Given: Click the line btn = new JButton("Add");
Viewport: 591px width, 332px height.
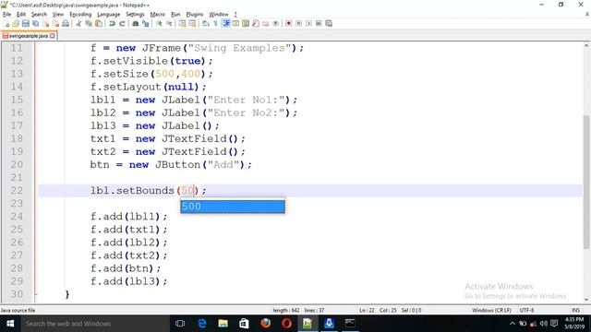Looking at the screenshot, I should point(171,164).
